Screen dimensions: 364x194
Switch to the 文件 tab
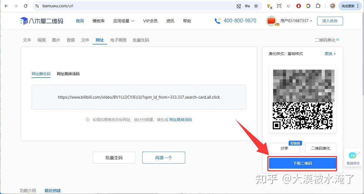point(85,40)
